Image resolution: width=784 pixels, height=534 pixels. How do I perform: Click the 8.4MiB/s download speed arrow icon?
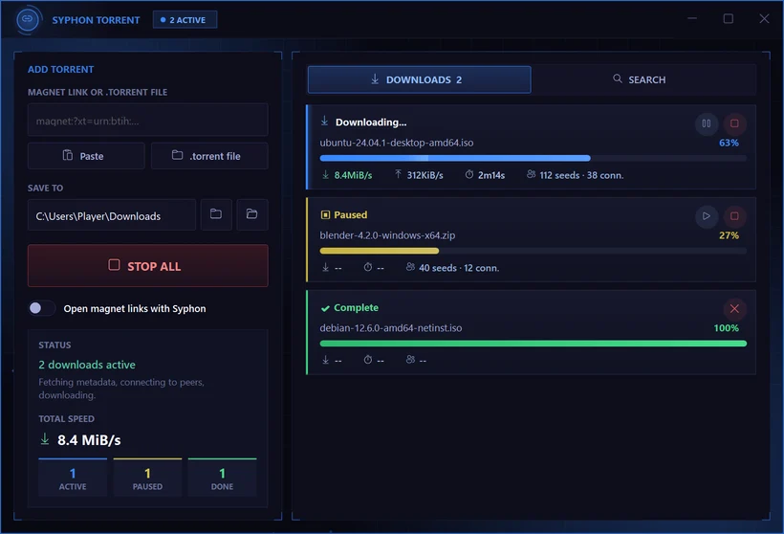point(325,175)
